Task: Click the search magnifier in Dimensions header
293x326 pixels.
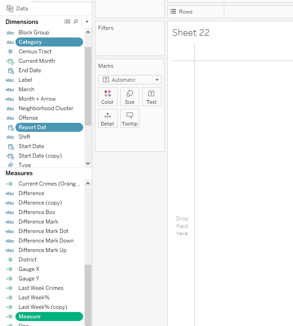Action: coord(76,22)
